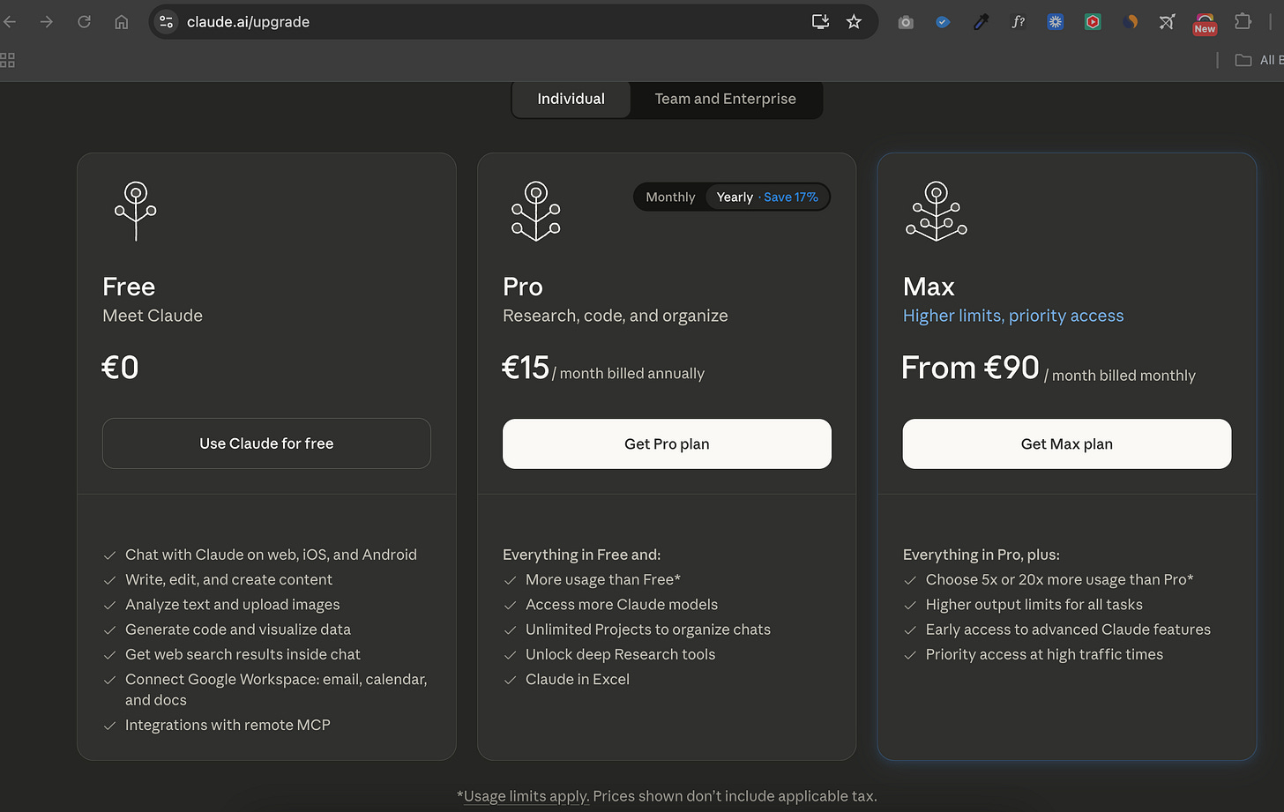
Task: Open the crossed-arrow extension icon
Action: [x=1167, y=22]
